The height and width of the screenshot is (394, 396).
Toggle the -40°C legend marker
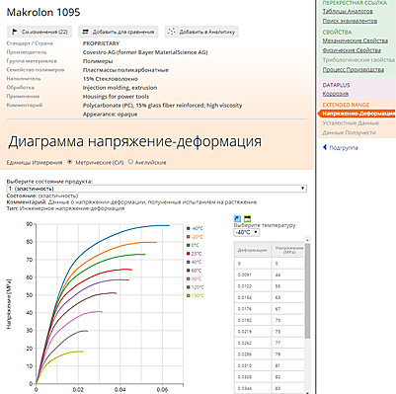tap(189, 228)
